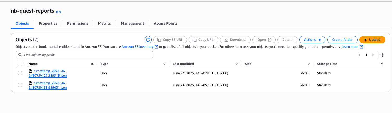Click the Copy S3 URI button
Image resolution: width=392 pixels, height=113 pixels.
[x=170, y=40]
